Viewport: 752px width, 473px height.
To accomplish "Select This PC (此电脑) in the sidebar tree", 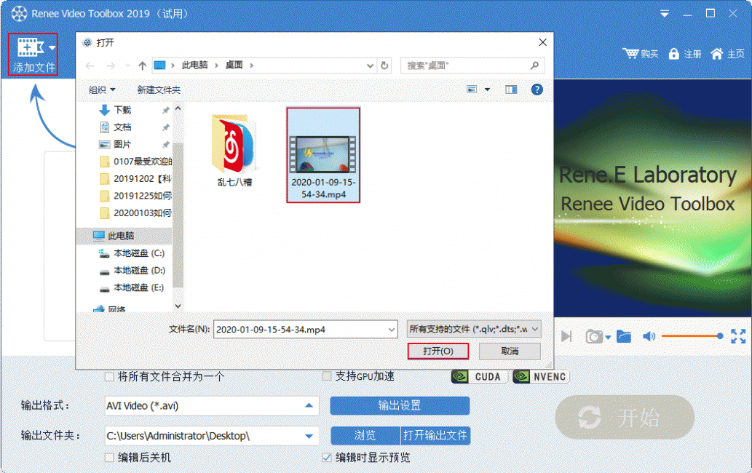I will pyautogui.click(x=124, y=236).
